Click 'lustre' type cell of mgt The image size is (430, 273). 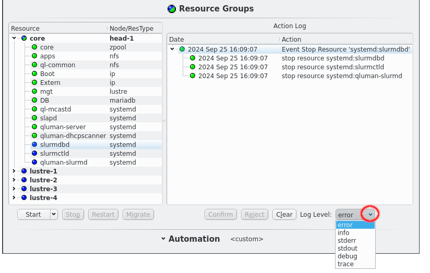[118, 92]
